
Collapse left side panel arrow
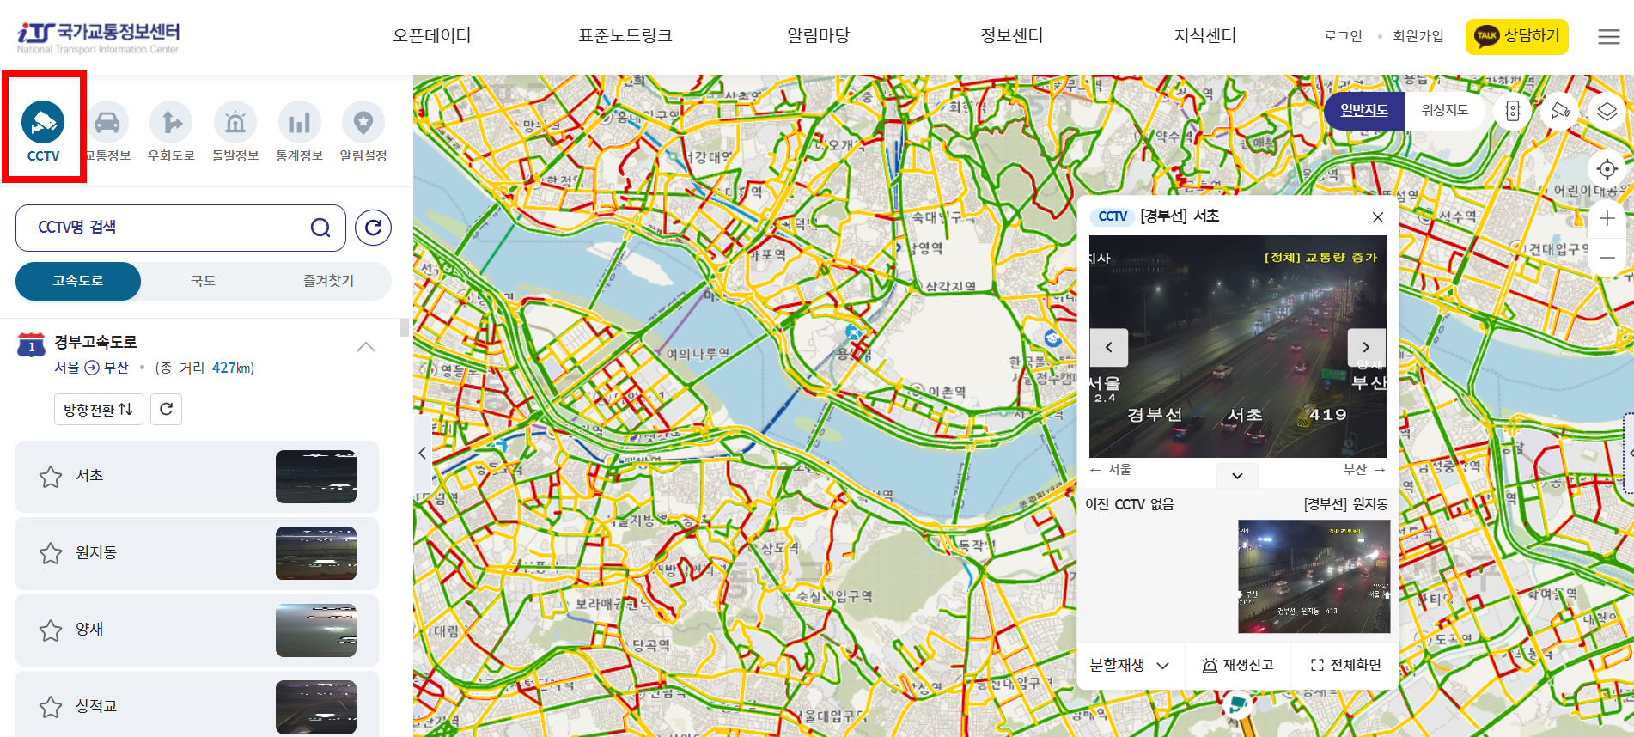[x=422, y=454]
